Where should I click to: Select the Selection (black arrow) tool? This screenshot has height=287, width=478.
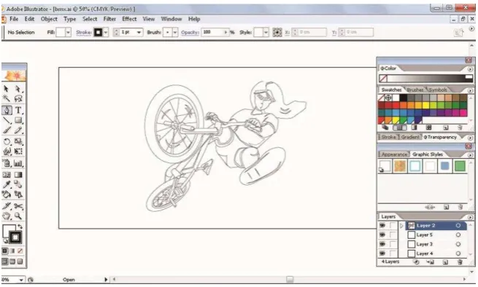[x=7, y=89]
